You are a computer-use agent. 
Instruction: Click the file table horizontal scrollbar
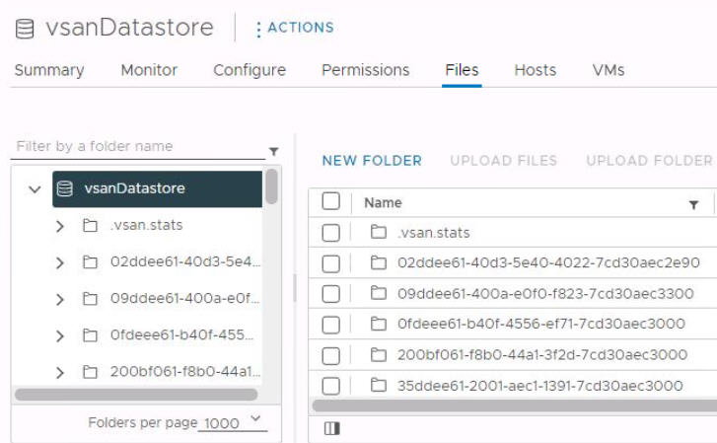515,406
